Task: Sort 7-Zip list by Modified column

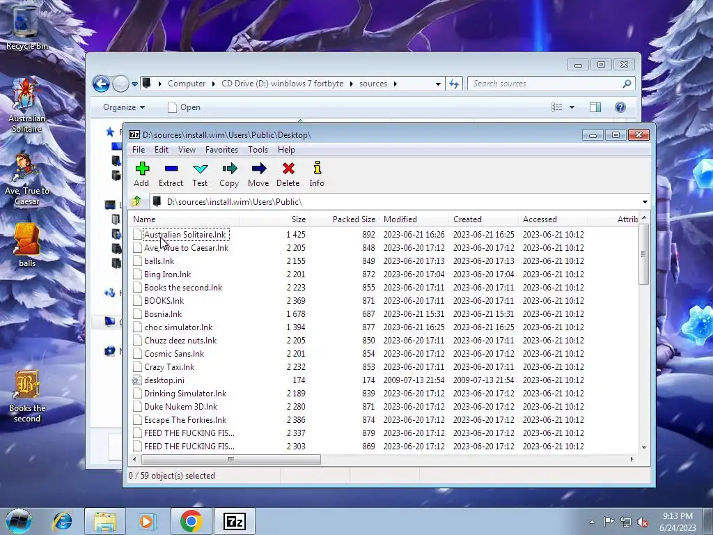Action: tap(414, 219)
